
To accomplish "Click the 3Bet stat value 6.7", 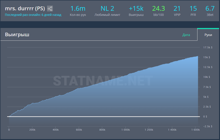I will click(210, 8).
